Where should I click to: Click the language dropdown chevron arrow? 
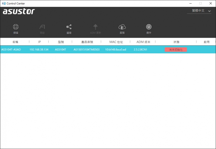(209, 11)
